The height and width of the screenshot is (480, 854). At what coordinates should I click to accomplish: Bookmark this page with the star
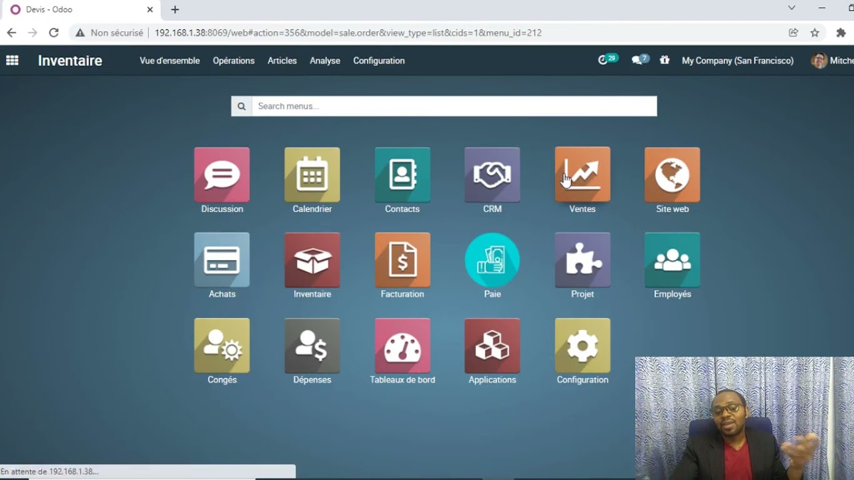point(815,33)
